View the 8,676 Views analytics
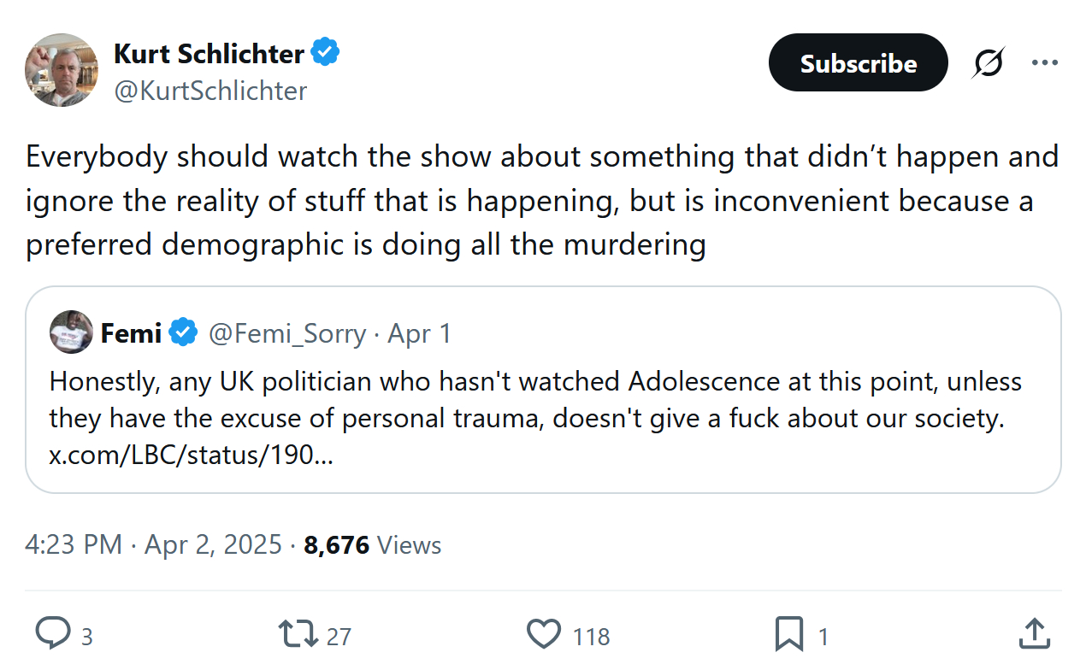The image size is (1086, 670). pos(373,544)
